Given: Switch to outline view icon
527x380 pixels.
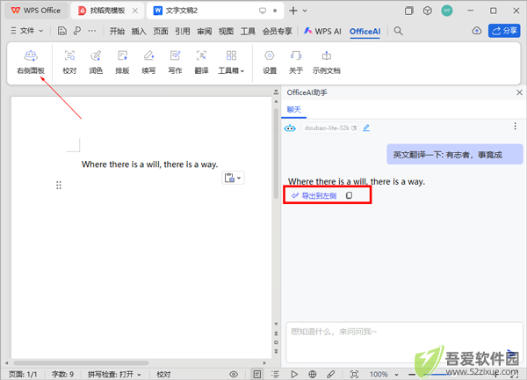Looking at the screenshot, I should (275, 374).
